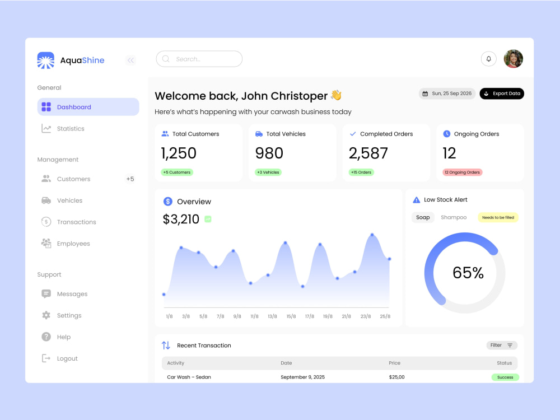Click the Employees group icon
Screen dimensions: 560x420
(46, 243)
